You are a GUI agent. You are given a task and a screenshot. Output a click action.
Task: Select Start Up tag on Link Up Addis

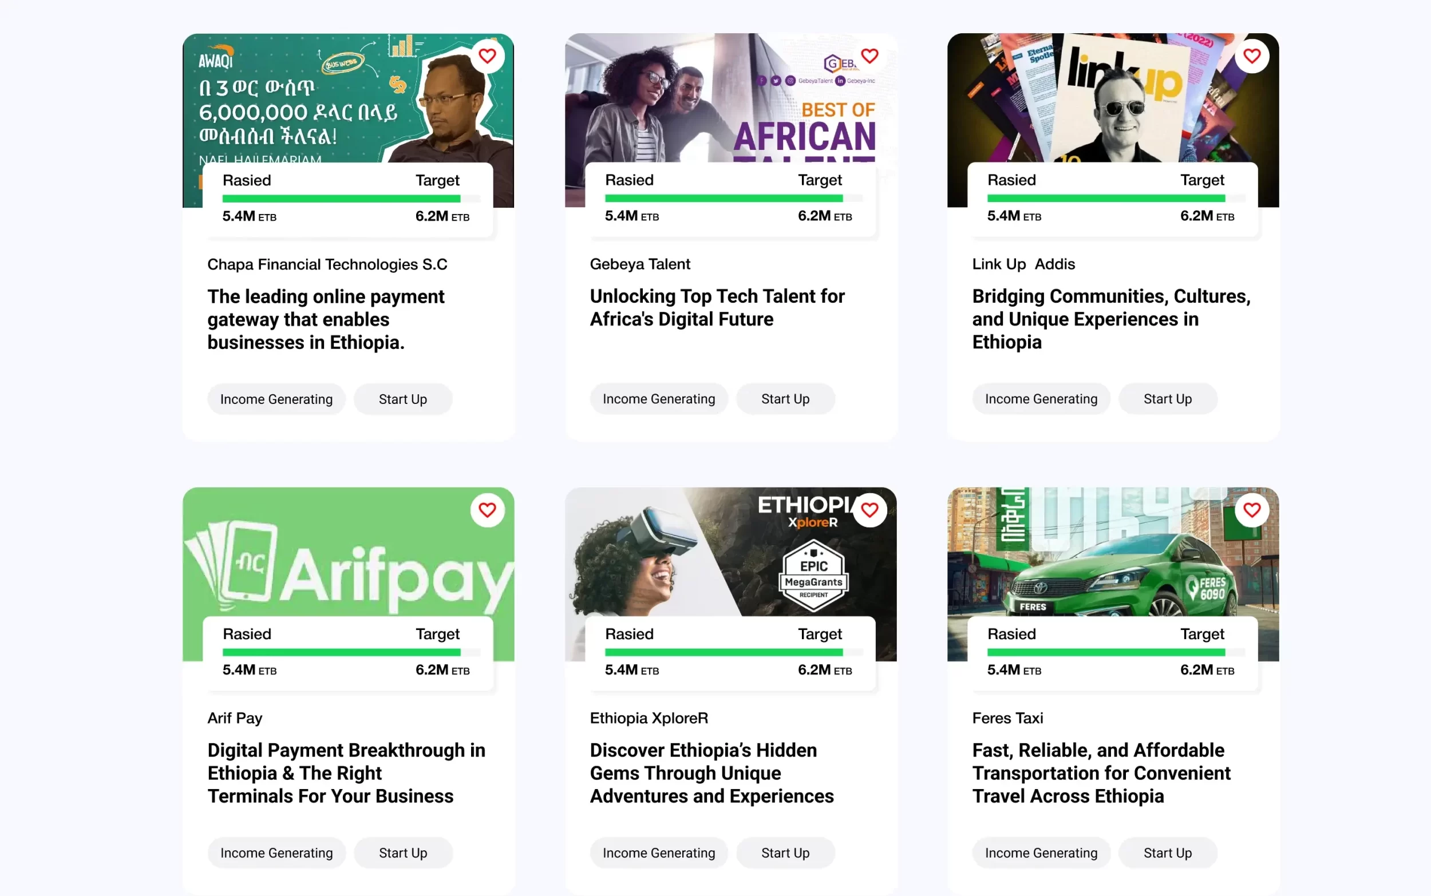[x=1167, y=399]
